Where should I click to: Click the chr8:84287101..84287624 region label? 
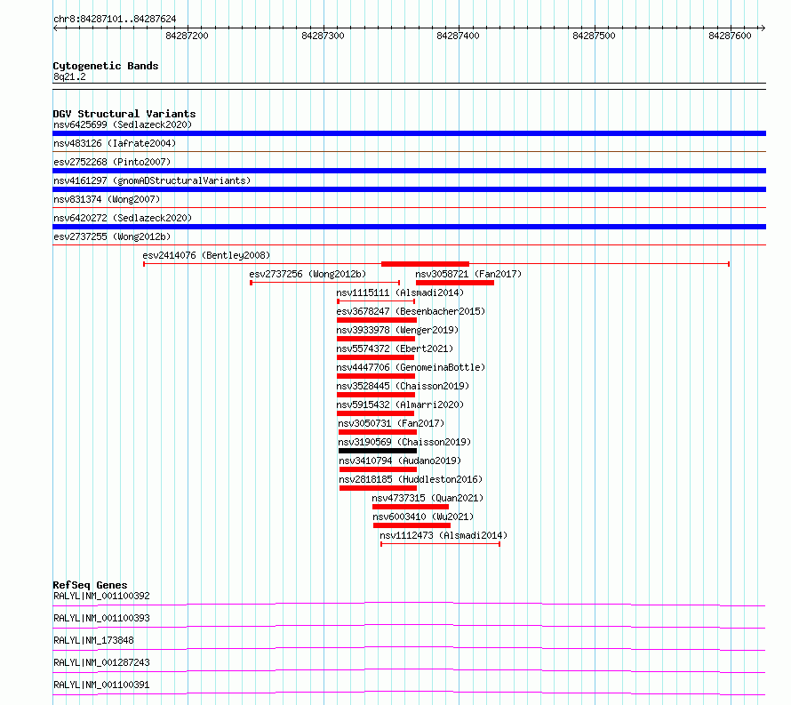click(115, 20)
